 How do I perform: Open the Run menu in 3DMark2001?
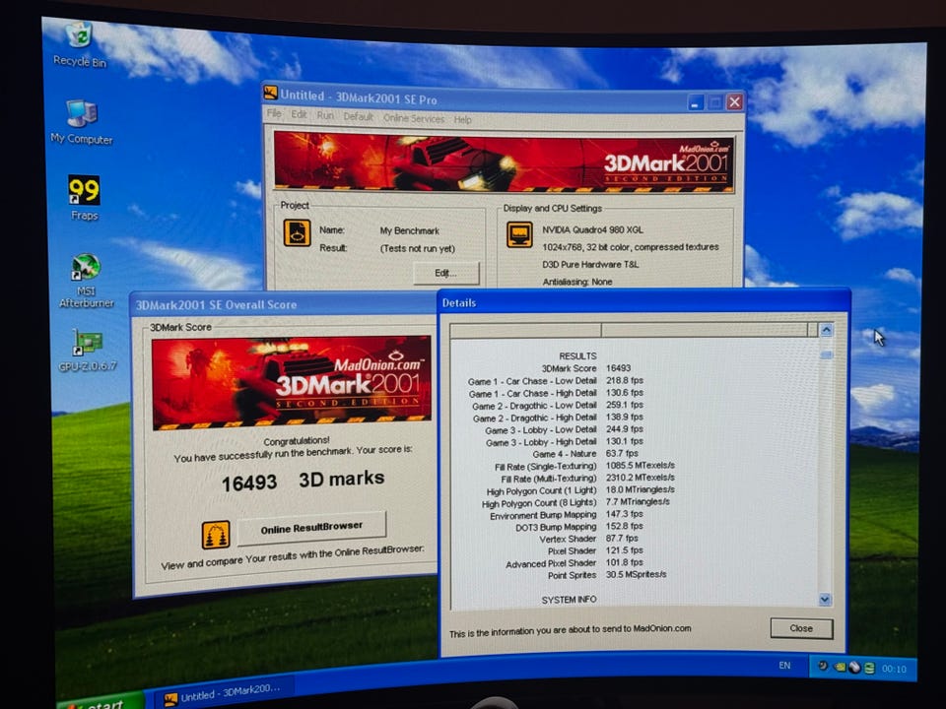click(325, 115)
